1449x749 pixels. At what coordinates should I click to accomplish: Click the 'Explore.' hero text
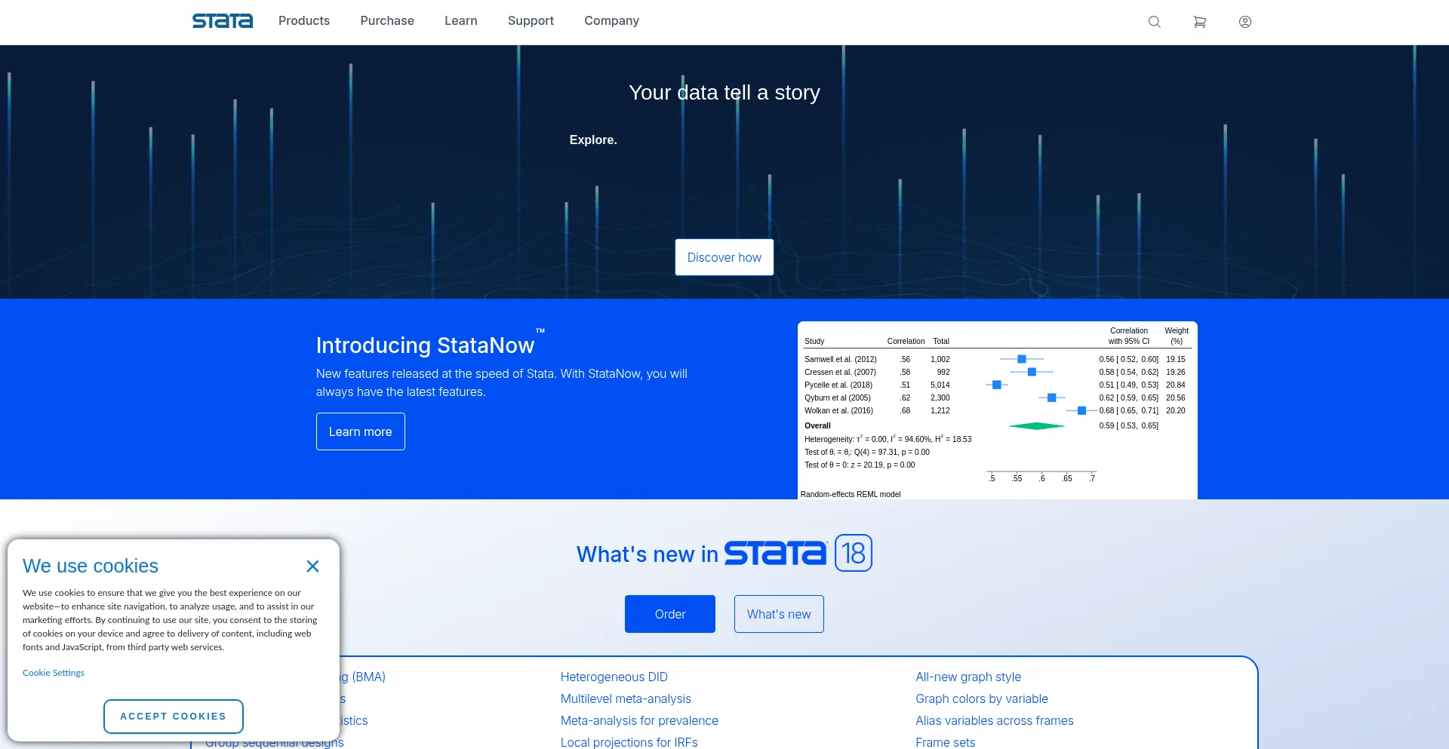pyautogui.click(x=593, y=140)
